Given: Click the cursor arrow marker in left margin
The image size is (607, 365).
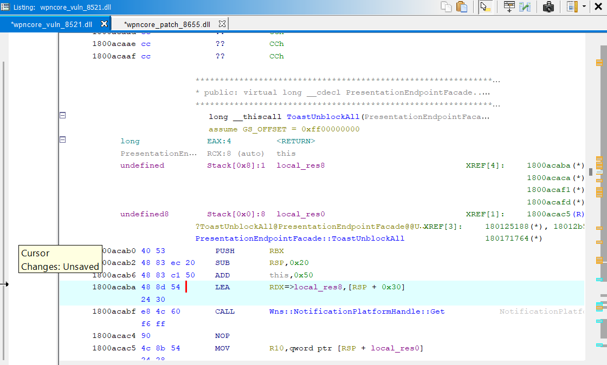Looking at the screenshot, I should pos(5,284).
